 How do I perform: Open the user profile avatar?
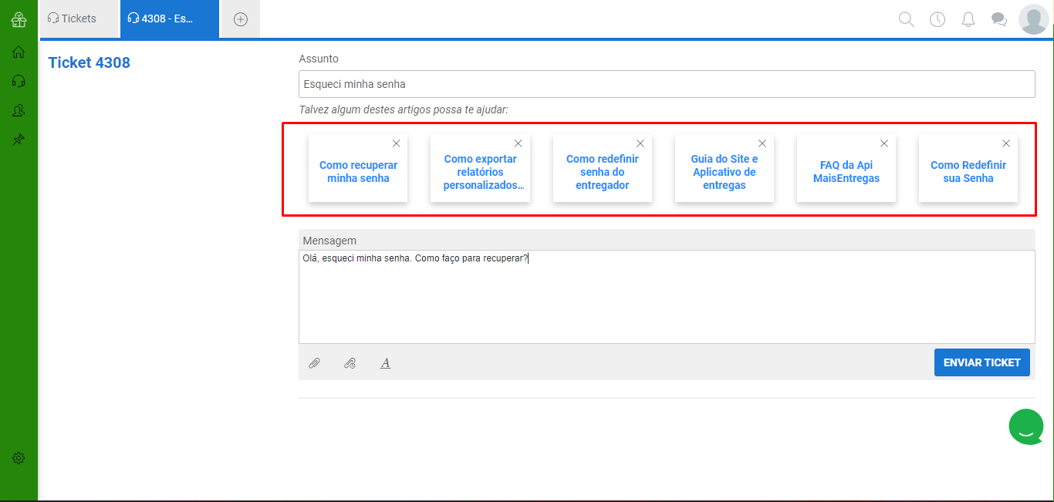point(1033,19)
